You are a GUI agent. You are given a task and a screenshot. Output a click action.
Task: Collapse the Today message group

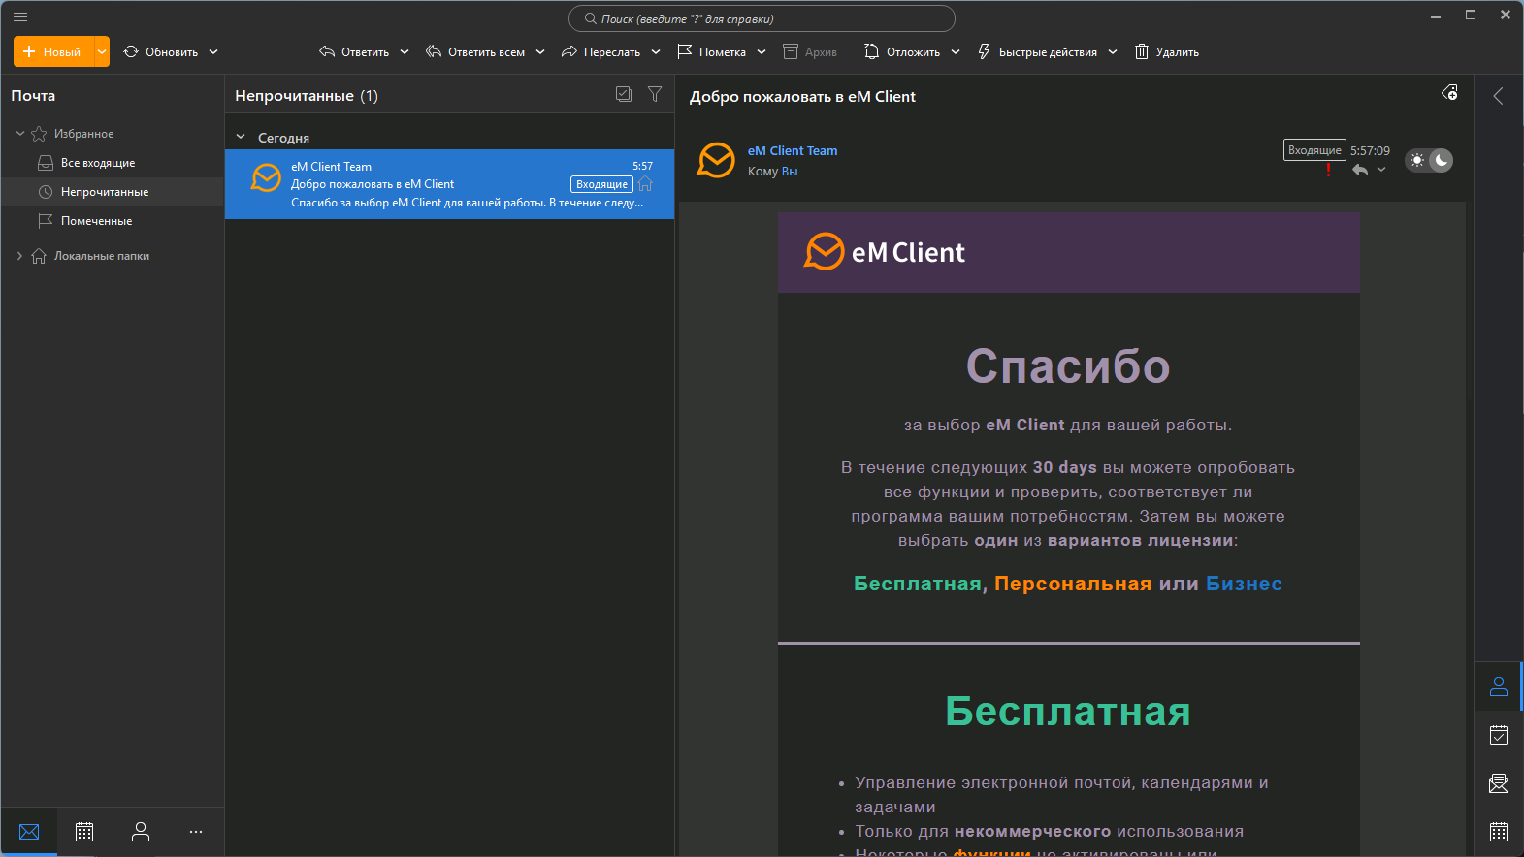241,138
